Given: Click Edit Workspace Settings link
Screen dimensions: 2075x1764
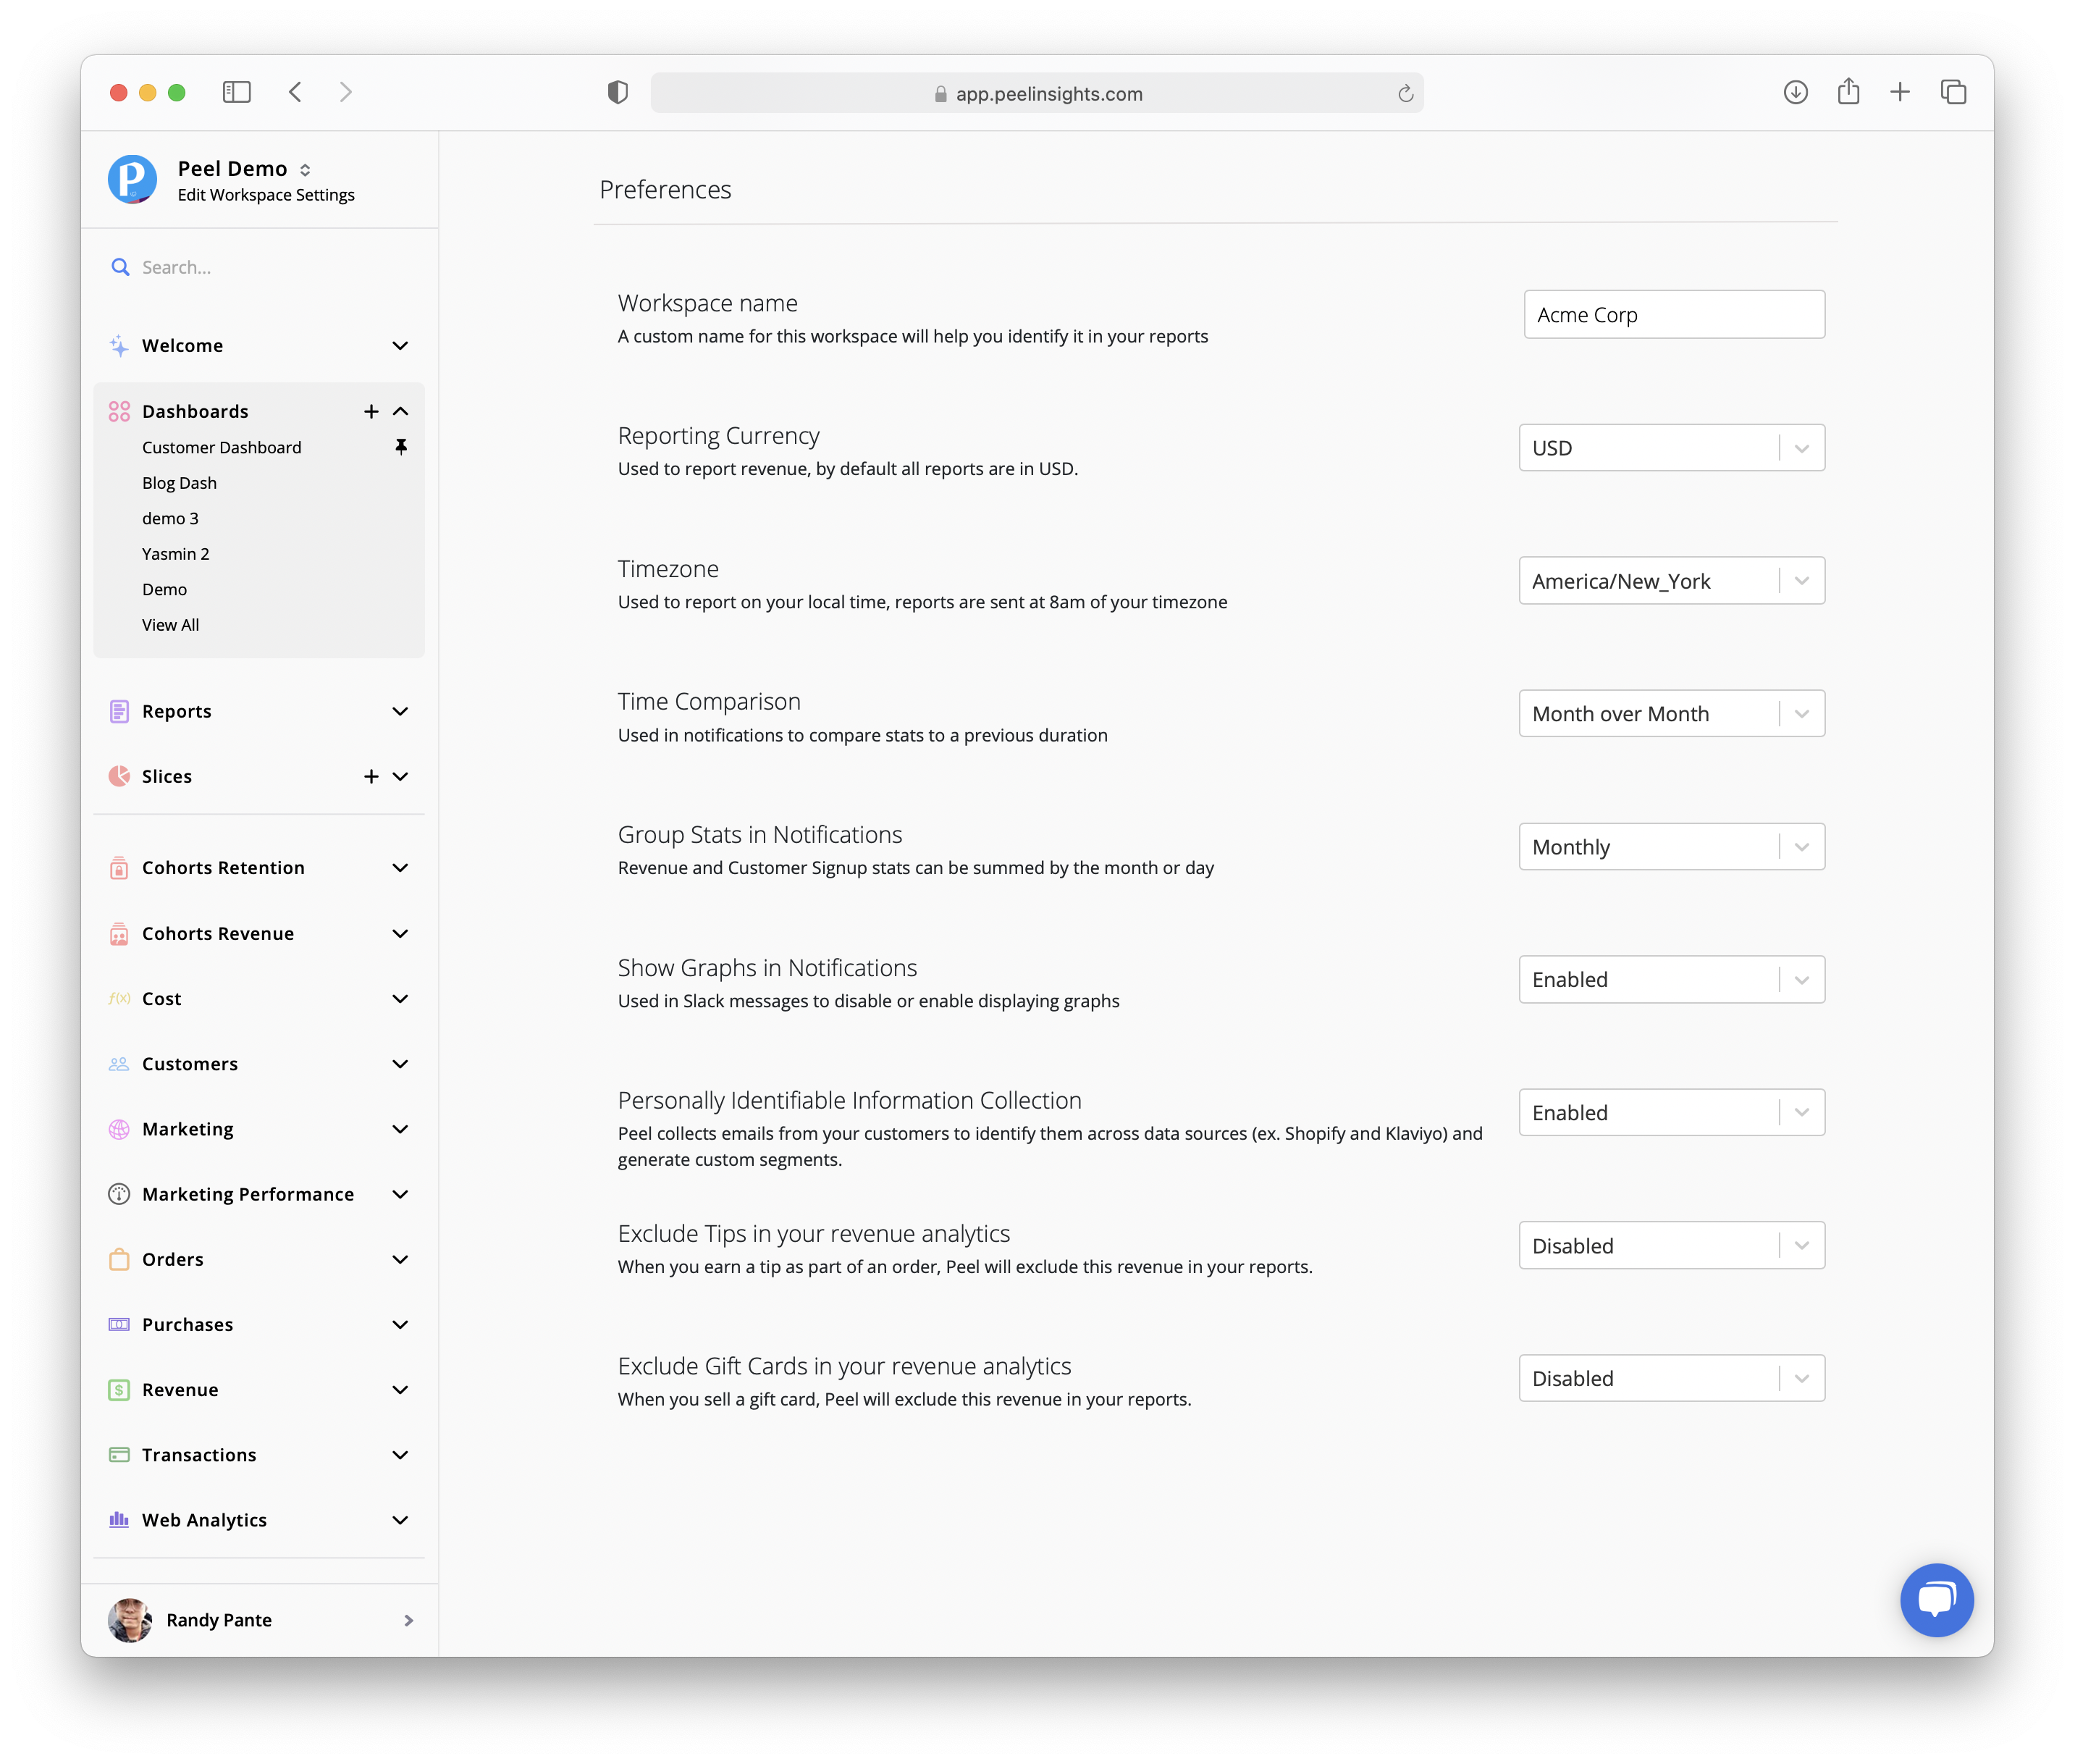Looking at the screenshot, I should 266,195.
